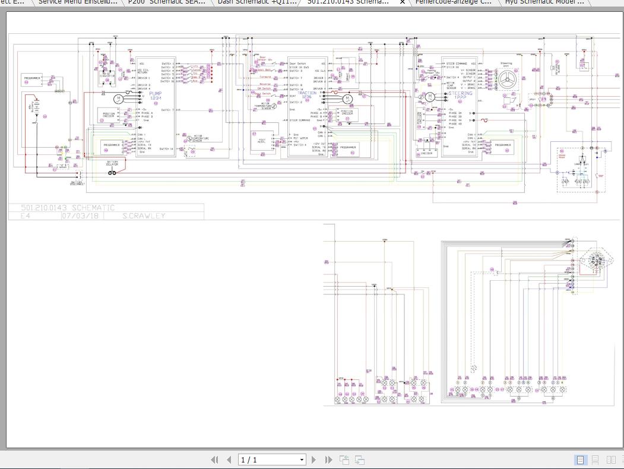Open the P200 Schematic SEA tab
The height and width of the screenshot is (469, 624).
(167, 2)
